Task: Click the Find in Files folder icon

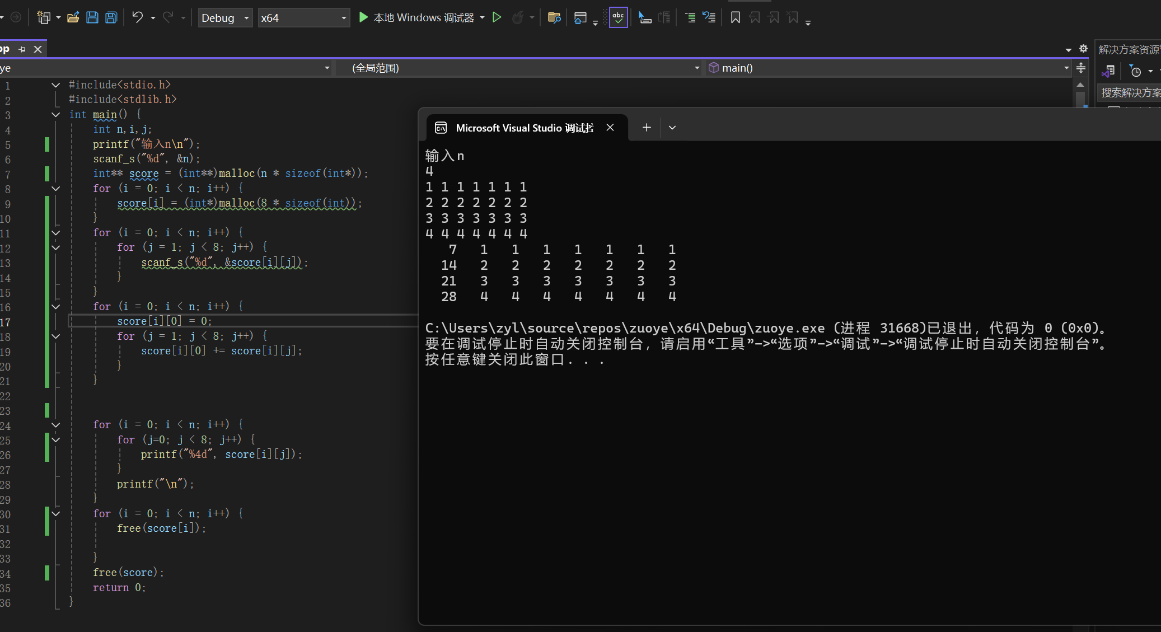Action: point(554,17)
